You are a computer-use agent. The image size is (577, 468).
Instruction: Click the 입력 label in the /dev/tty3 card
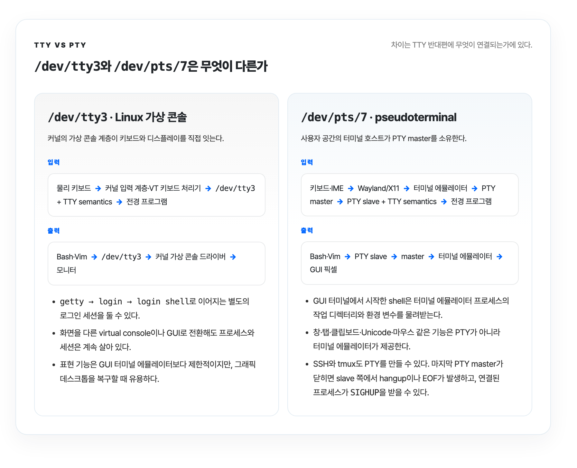53,162
